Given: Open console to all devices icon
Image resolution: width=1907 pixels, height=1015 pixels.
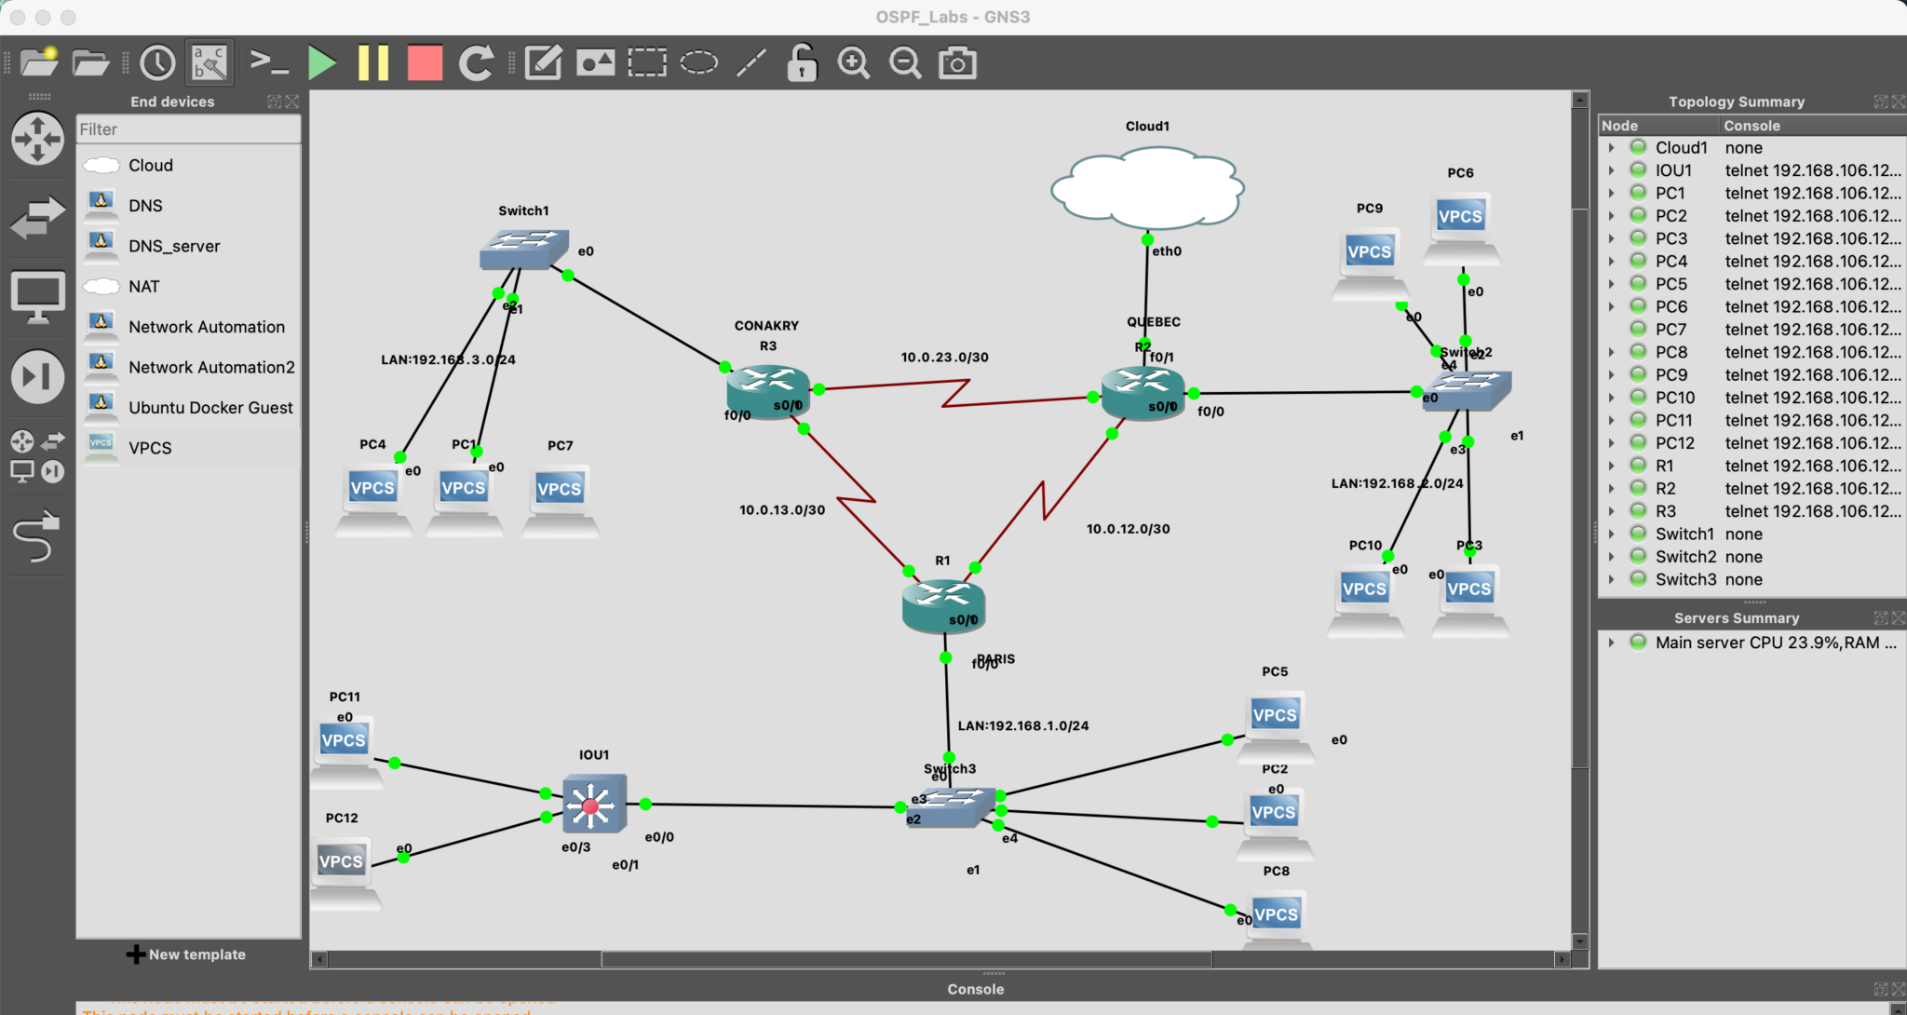Looking at the screenshot, I should [x=269, y=62].
